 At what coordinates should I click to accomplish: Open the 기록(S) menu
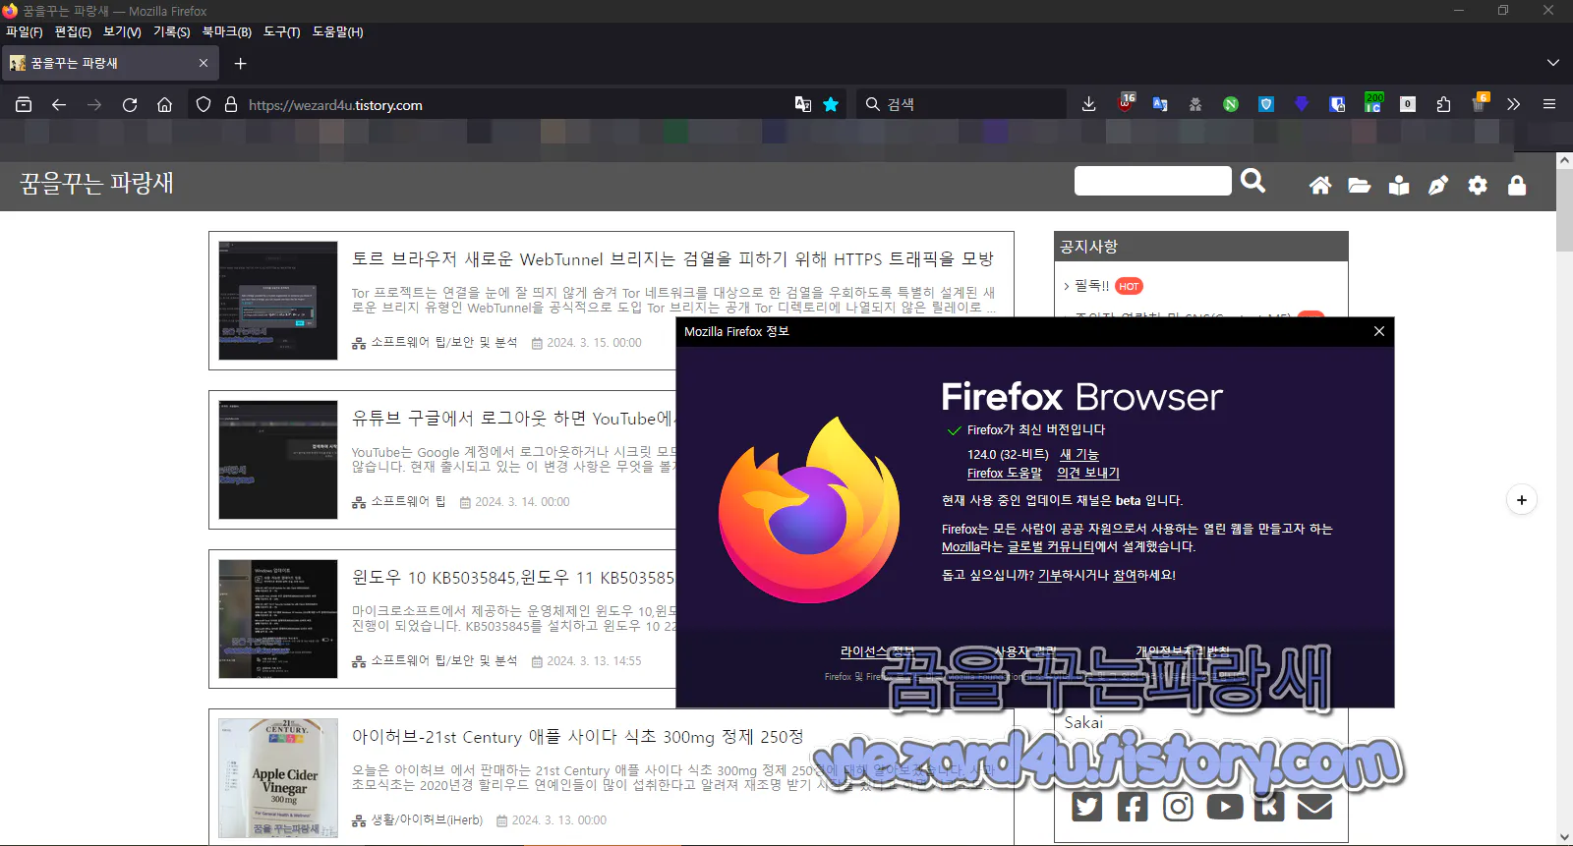[171, 31]
